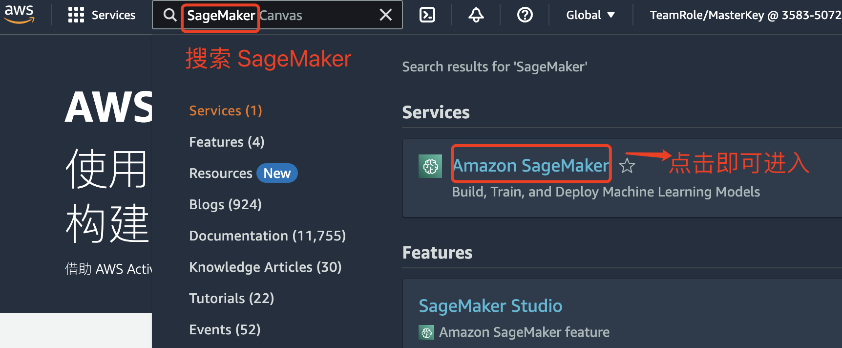Click the help question mark icon

tap(525, 15)
